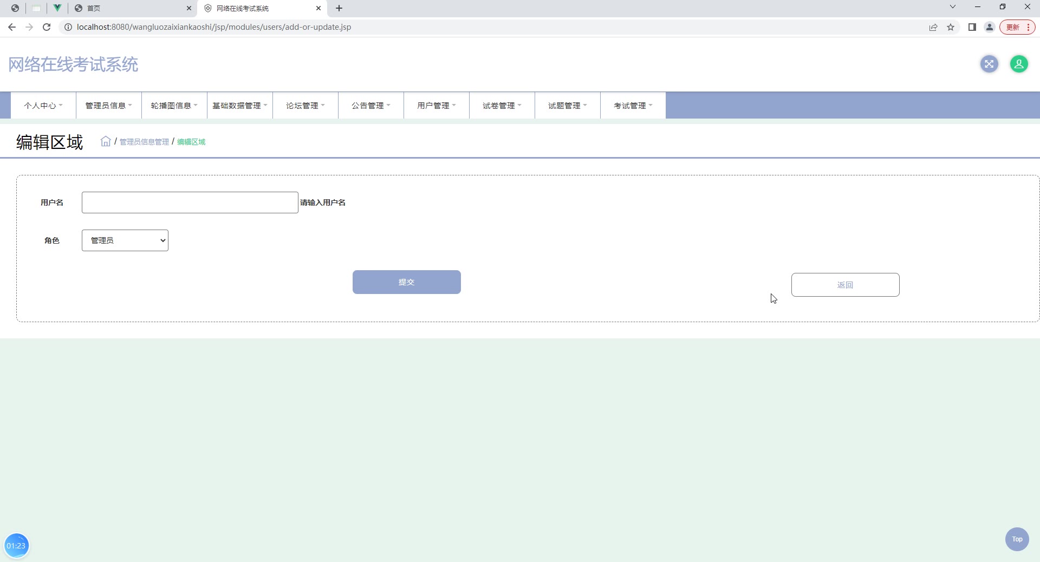The image size is (1040, 562).
Task: Click the 返回 back button
Action: (x=846, y=285)
